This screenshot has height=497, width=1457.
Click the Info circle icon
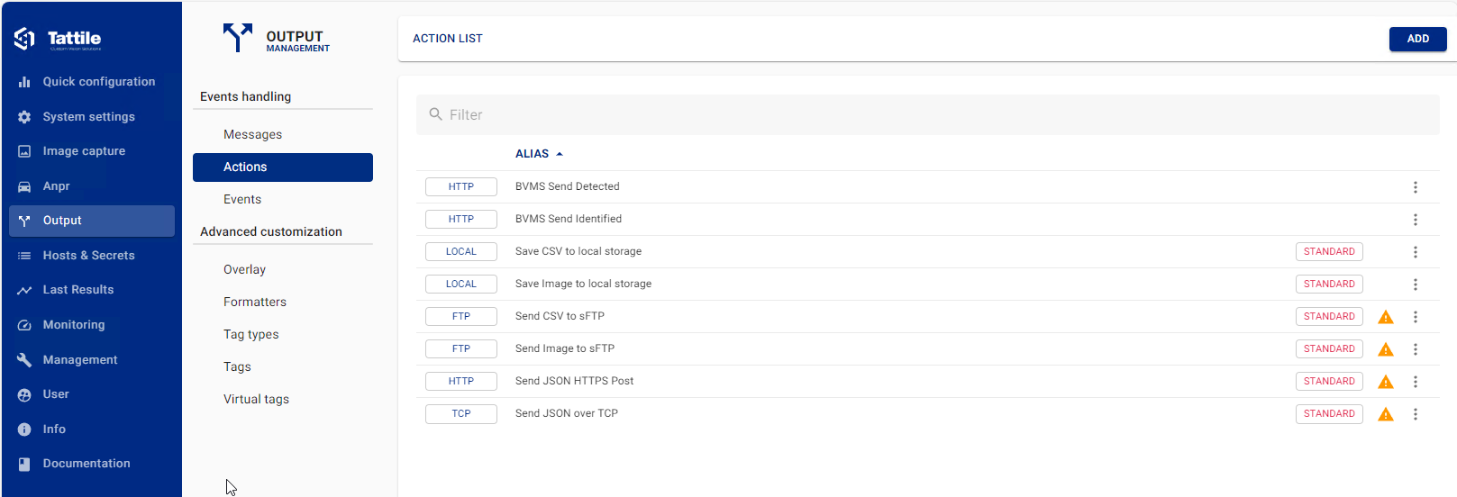click(x=24, y=429)
